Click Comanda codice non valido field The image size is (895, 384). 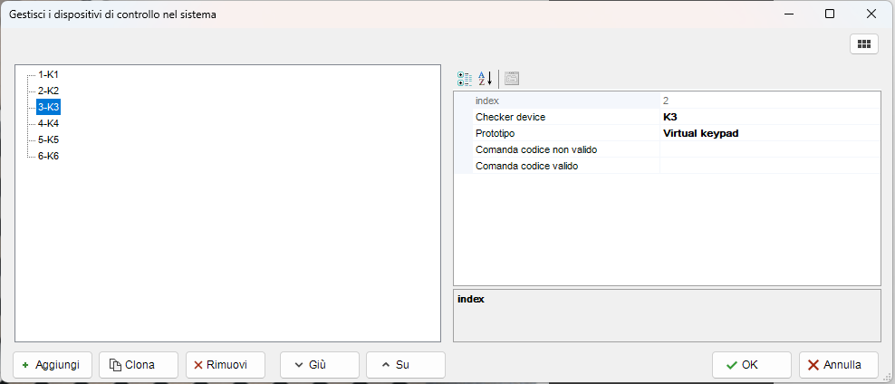pyautogui.click(x=769, y=149)
